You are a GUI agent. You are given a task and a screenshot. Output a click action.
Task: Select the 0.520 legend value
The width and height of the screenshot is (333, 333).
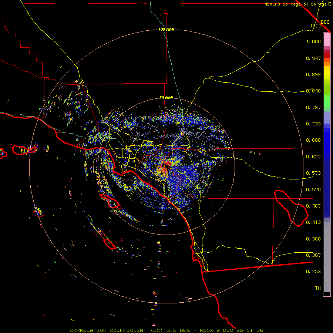[313, 190]
